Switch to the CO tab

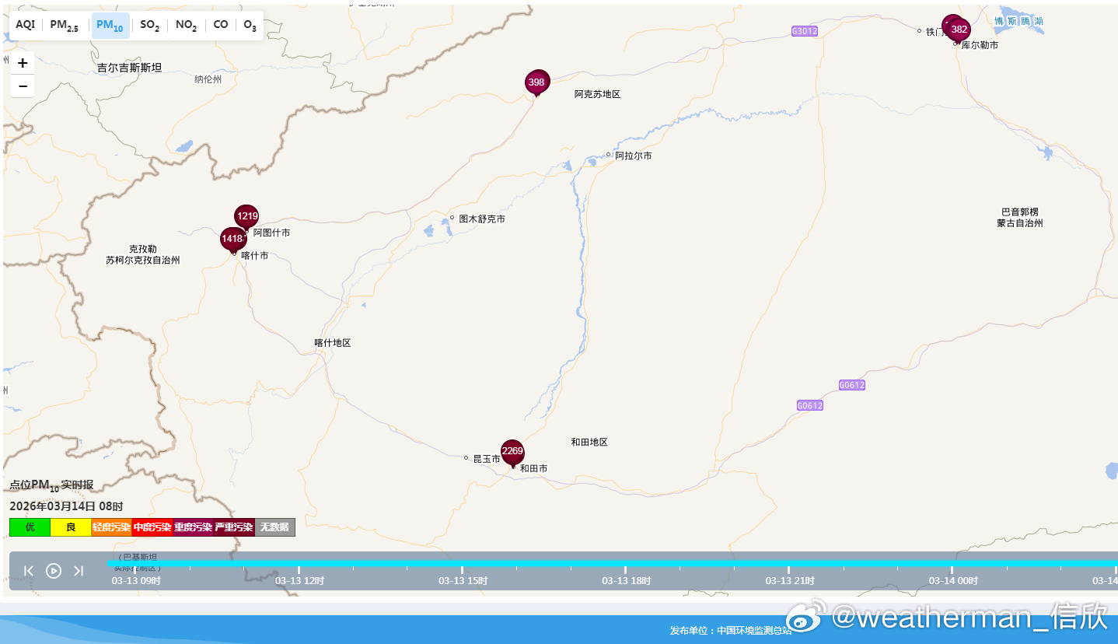tap(221, 25)
